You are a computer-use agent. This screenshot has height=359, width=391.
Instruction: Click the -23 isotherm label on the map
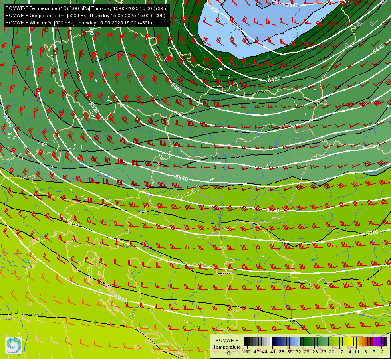[x=131, y=146]
